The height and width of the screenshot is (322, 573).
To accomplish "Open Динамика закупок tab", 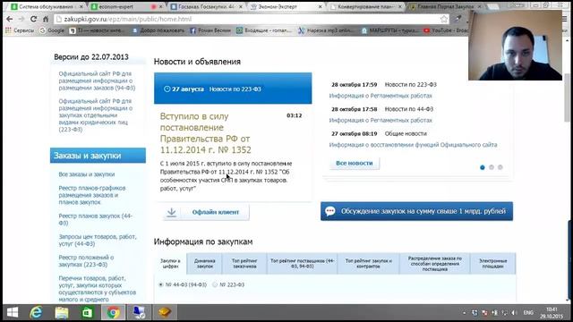I will click(205, 264).
